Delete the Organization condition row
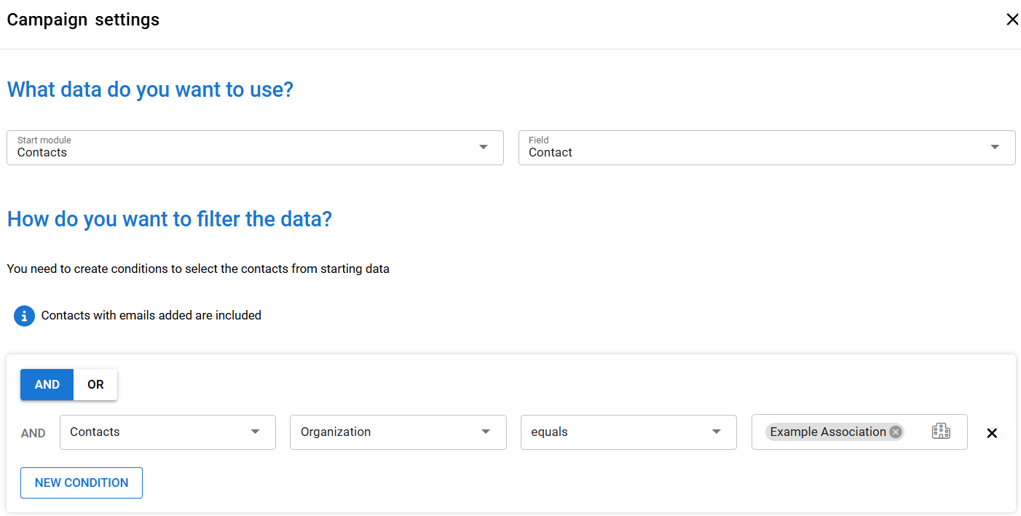 click(x=991, y=433)
